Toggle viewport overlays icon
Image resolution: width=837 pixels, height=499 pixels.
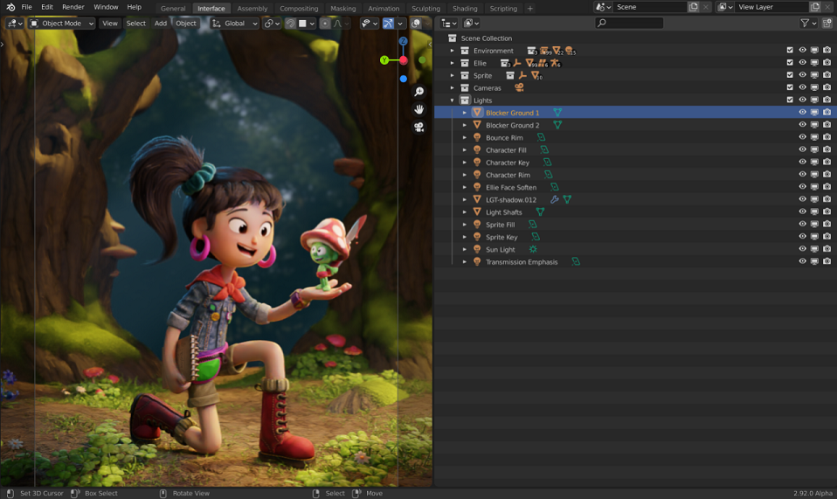(x=416, y=24)
